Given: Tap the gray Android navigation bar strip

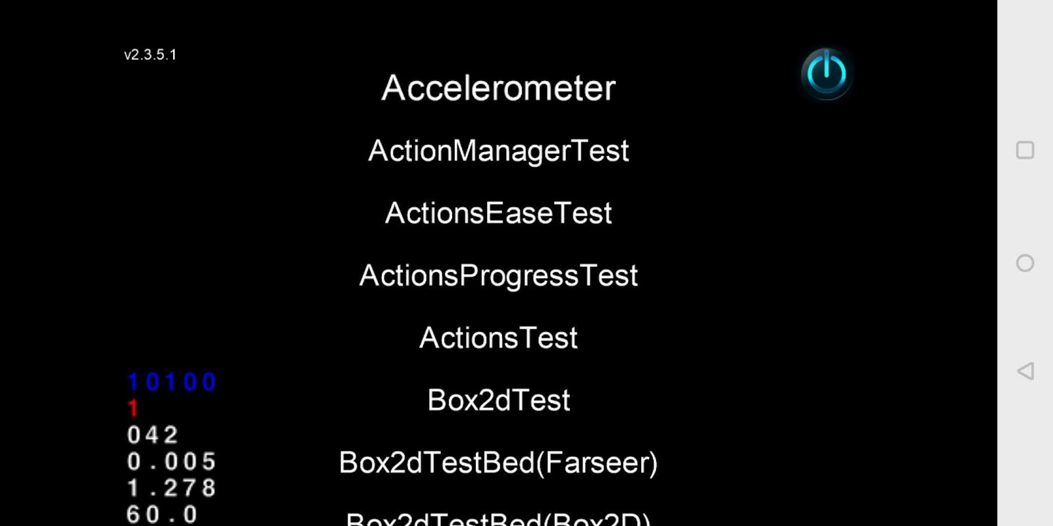Looking at the screenshot, I should pos(1025,263).
